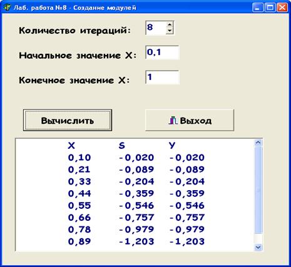Click the Выход button
Image resolution: width=291 pixels, height=267 pixels.
point(190,120)
